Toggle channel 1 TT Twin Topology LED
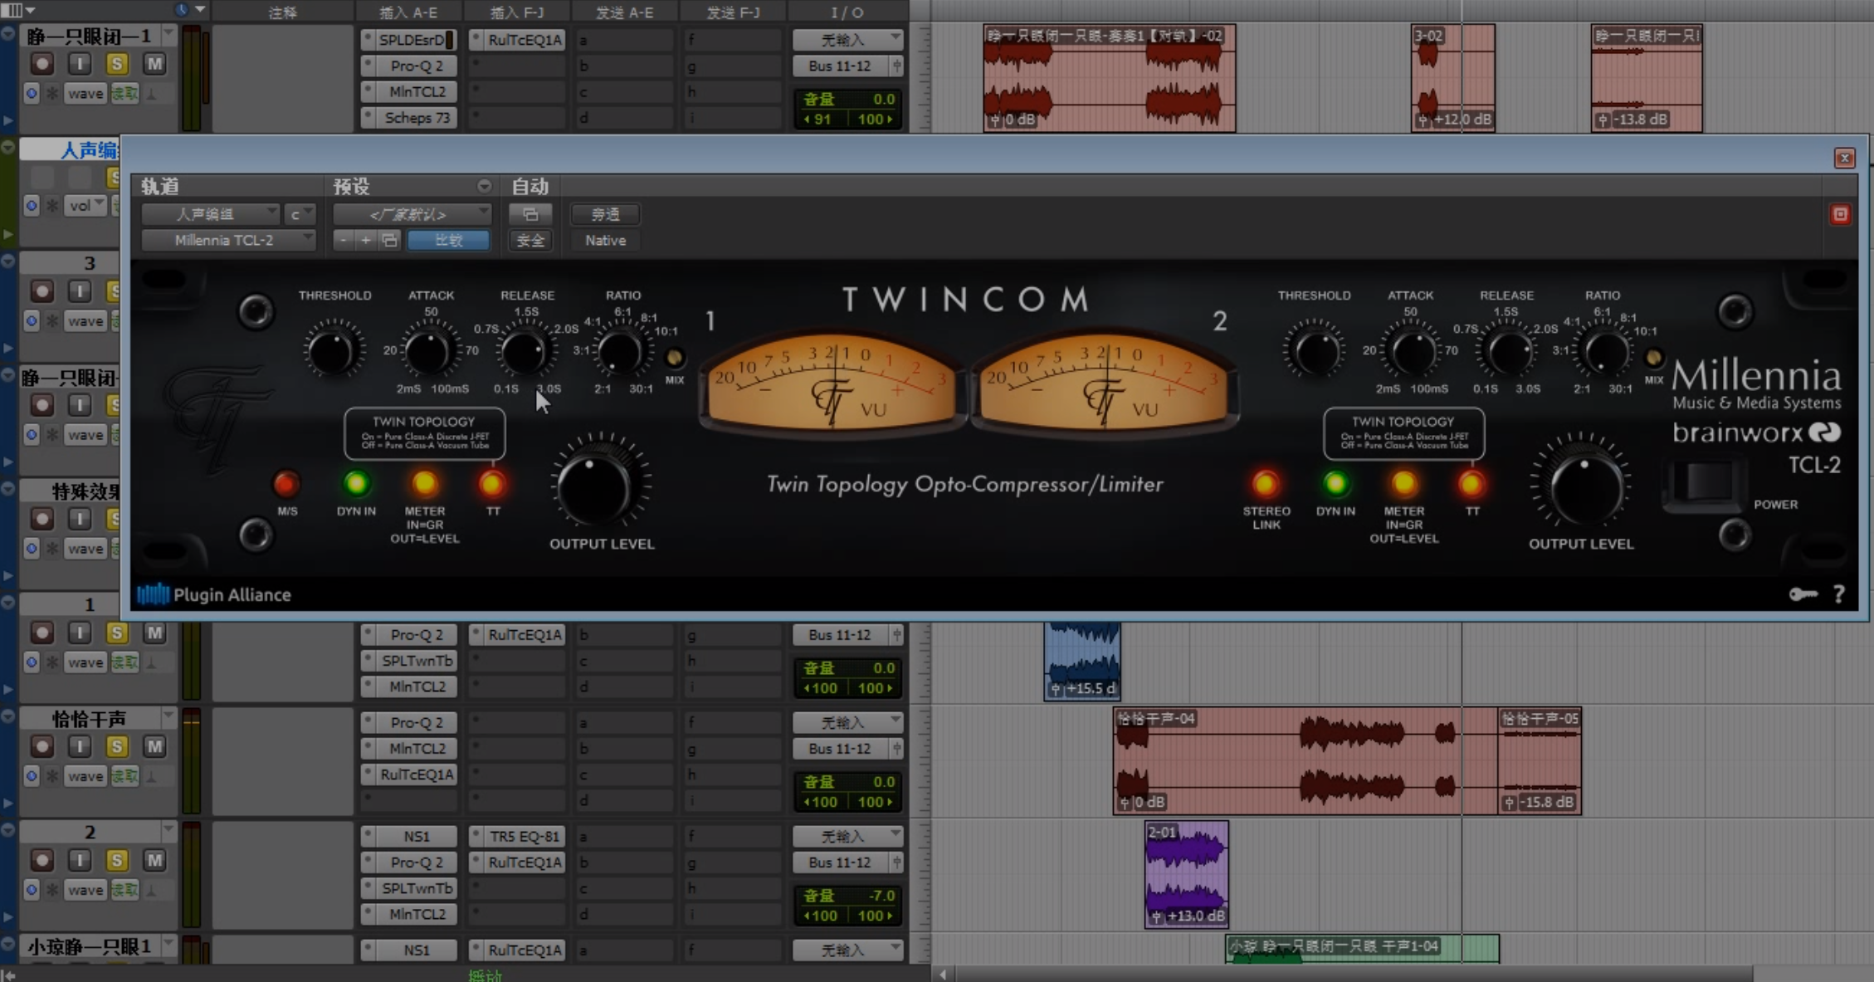Image resolution: width=1874 pixels, height=982 pixels. click(x=492, y=483)
